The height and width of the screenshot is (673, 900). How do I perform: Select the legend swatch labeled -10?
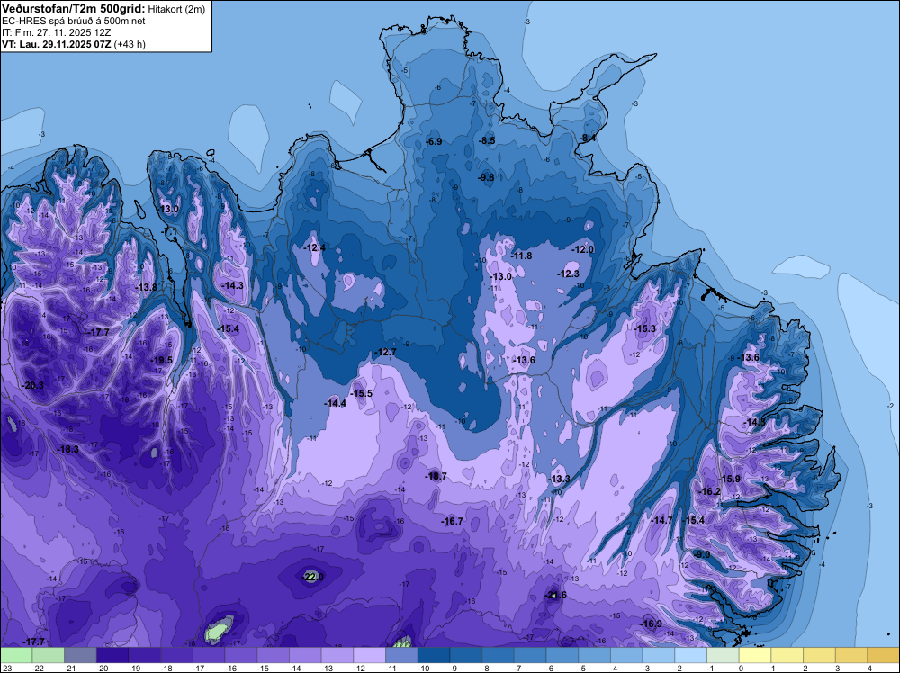click(434, 655)
